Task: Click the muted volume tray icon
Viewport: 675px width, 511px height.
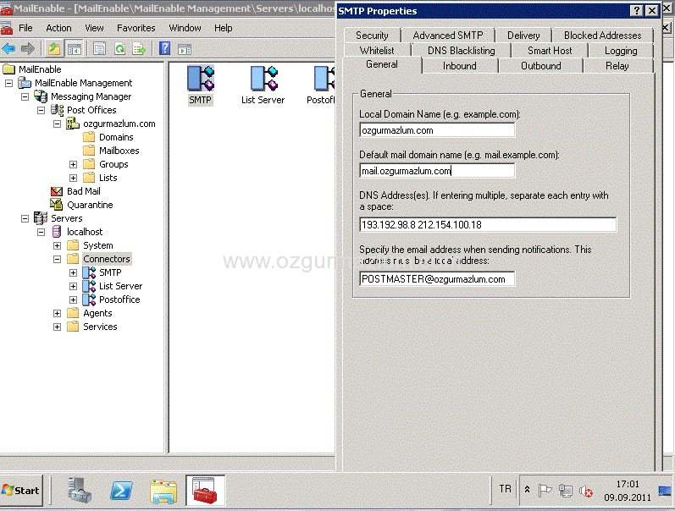Action: (x=586, y=491)
